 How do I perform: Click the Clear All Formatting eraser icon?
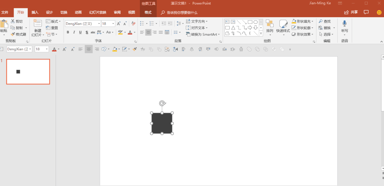click(x=133, y=24)
